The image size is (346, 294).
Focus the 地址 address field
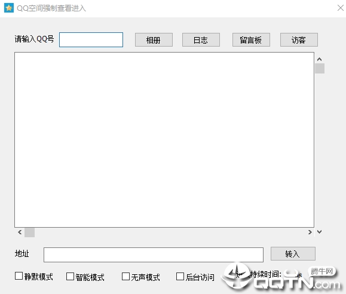154,255
